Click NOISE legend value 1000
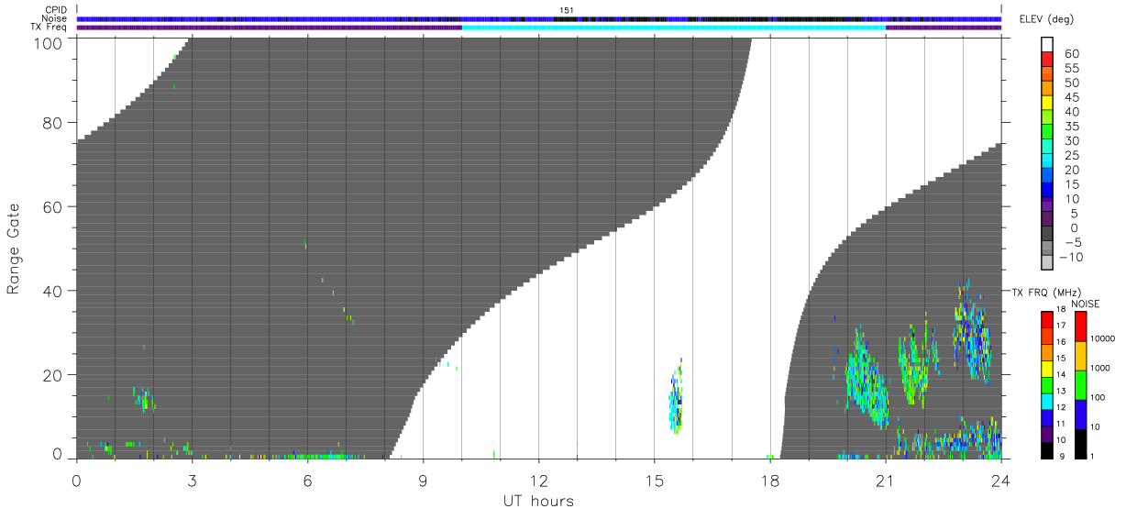Viewport: 1126px width, 520px height. click(x=1102, y=368)
